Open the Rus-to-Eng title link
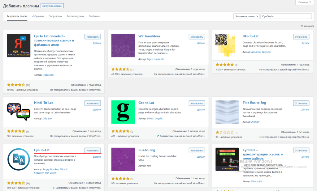 tap(146, 150)
